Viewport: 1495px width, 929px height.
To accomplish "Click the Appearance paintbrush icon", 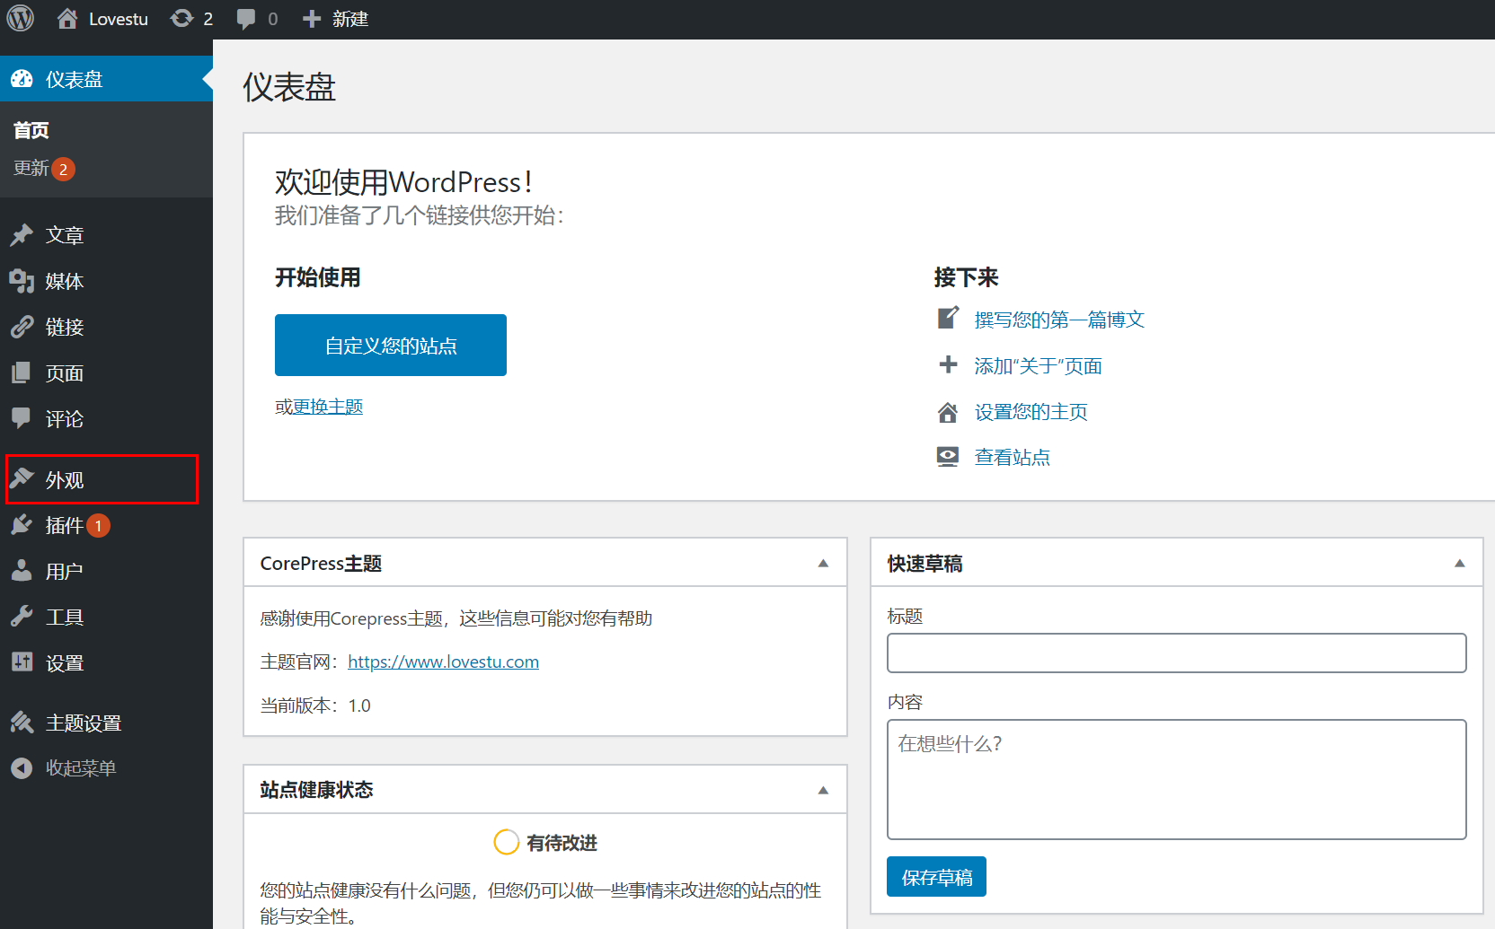I will [22, 478].
